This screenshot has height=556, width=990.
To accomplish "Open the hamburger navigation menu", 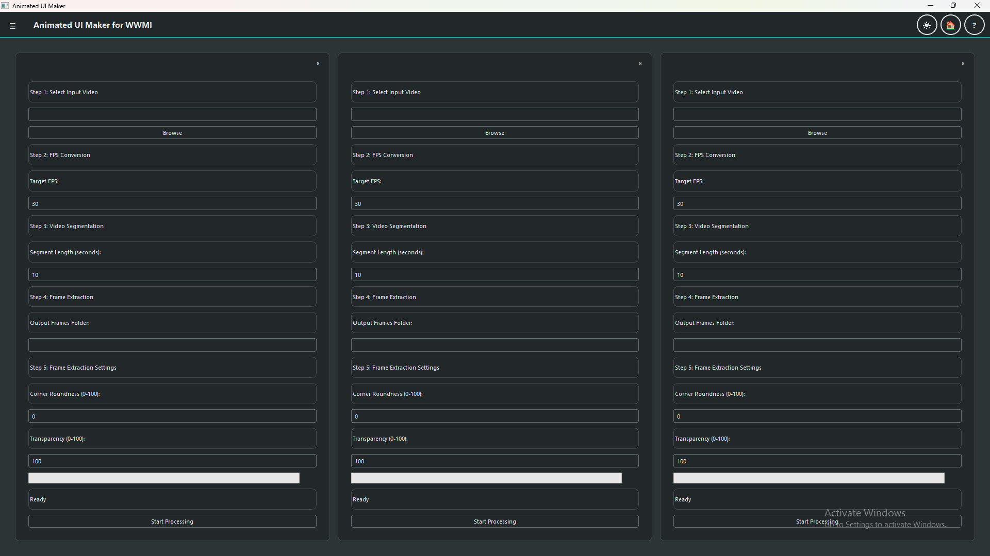I will (12, 25).
